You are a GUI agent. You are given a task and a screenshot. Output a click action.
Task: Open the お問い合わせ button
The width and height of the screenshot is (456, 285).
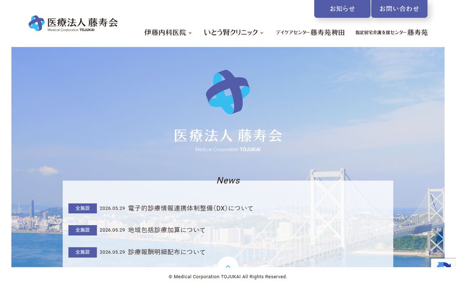[x=399, y=9]
